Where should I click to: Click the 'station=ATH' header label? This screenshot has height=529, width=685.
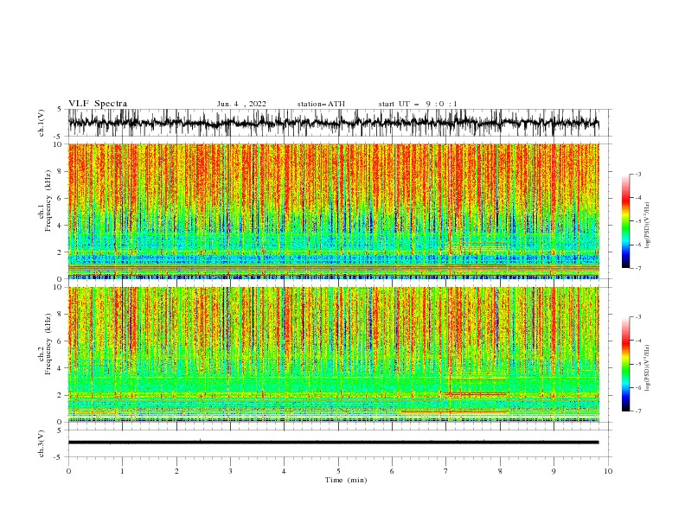[x=321, y=104]
